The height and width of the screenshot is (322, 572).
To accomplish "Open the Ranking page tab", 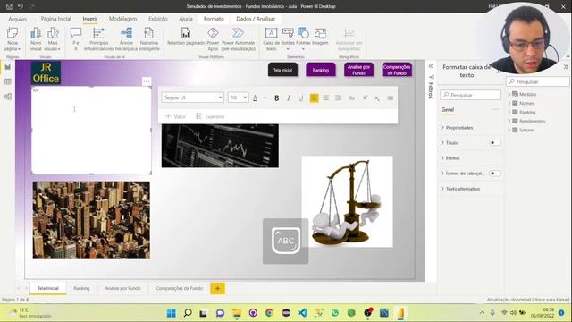I will [x=81, y=288].
